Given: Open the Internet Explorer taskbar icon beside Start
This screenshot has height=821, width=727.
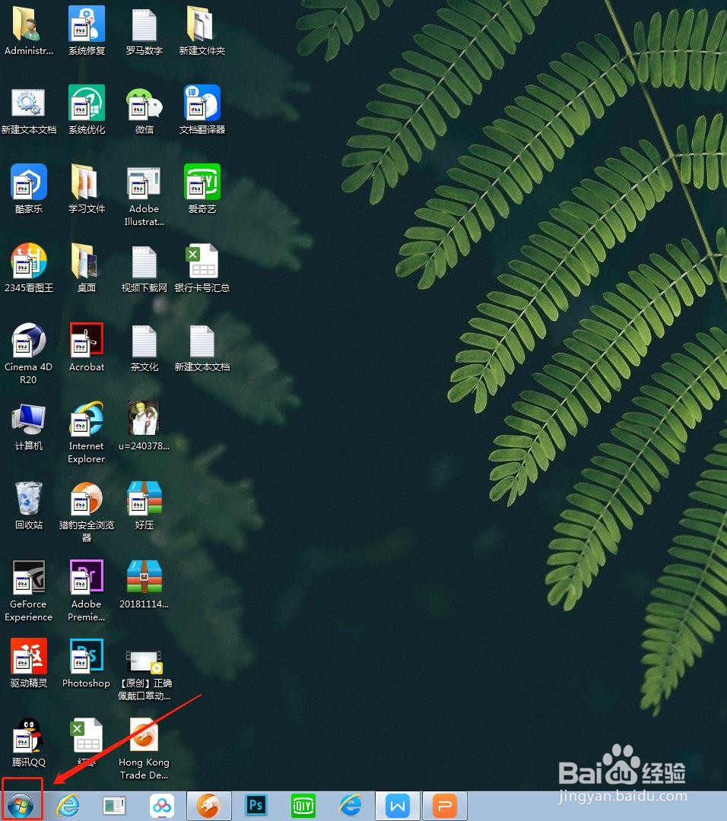Looking at the screenshot, I should tap(68, 805).
